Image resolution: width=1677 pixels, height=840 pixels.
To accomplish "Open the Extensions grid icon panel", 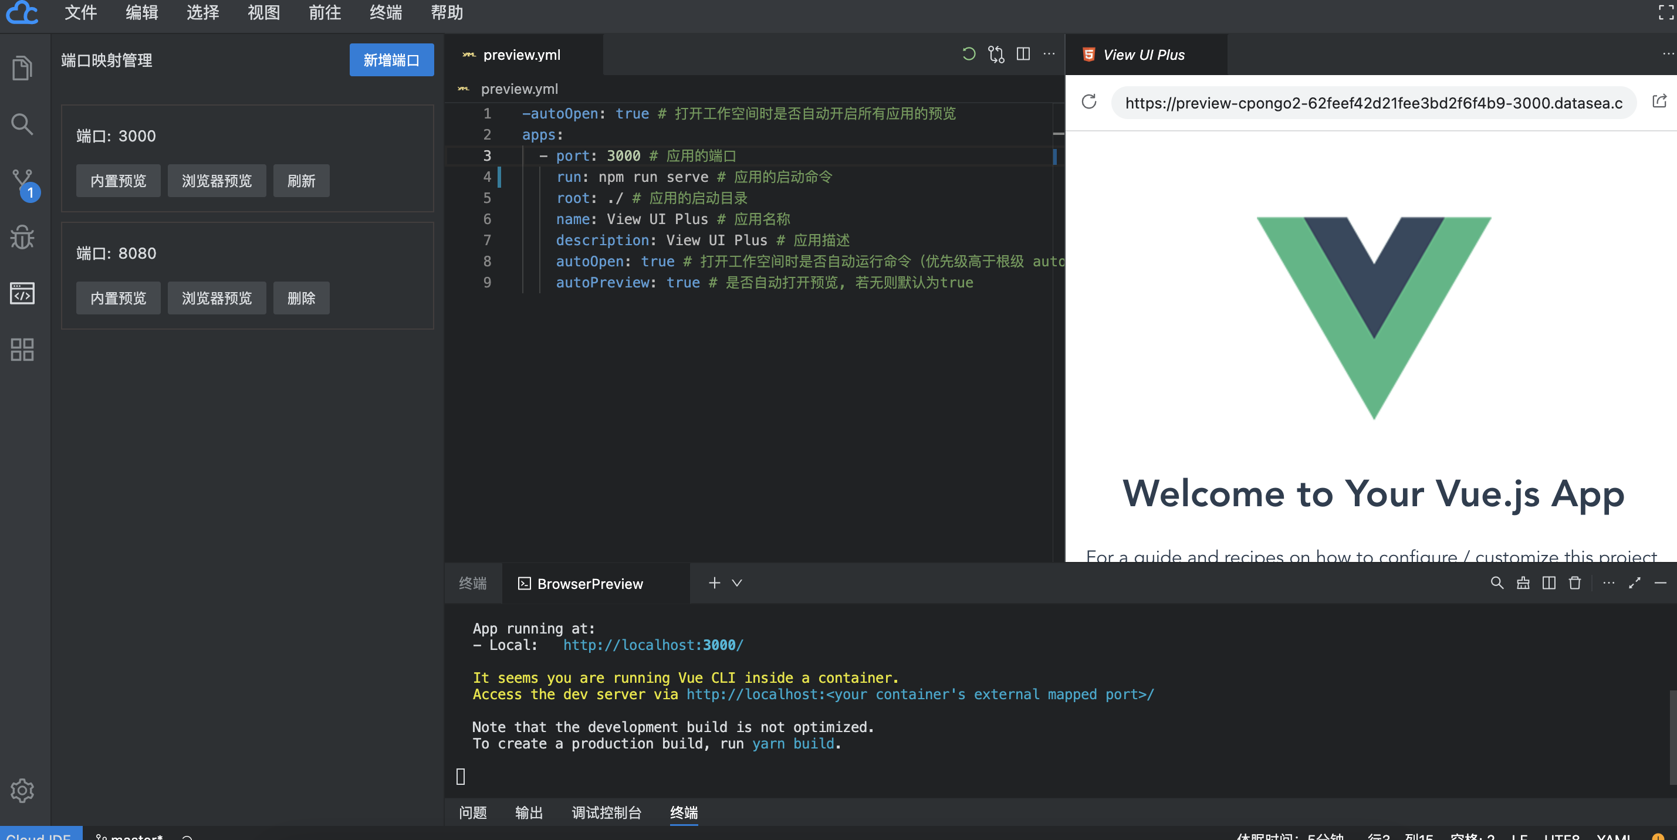I will tap(22, 350).
